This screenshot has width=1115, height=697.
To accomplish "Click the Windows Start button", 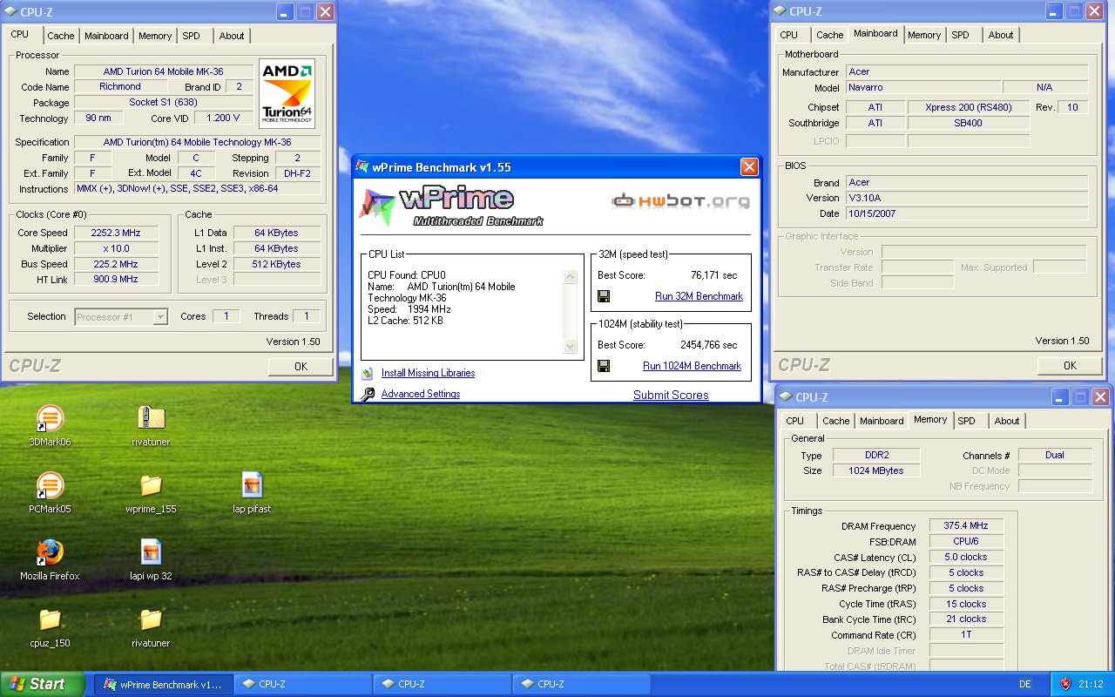I will point(43,684).
